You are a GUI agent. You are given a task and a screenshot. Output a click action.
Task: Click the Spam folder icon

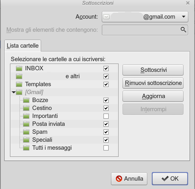(26, 132)
